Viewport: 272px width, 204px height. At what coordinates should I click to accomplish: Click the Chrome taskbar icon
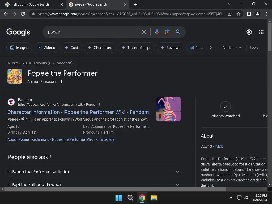coord(142,198)
